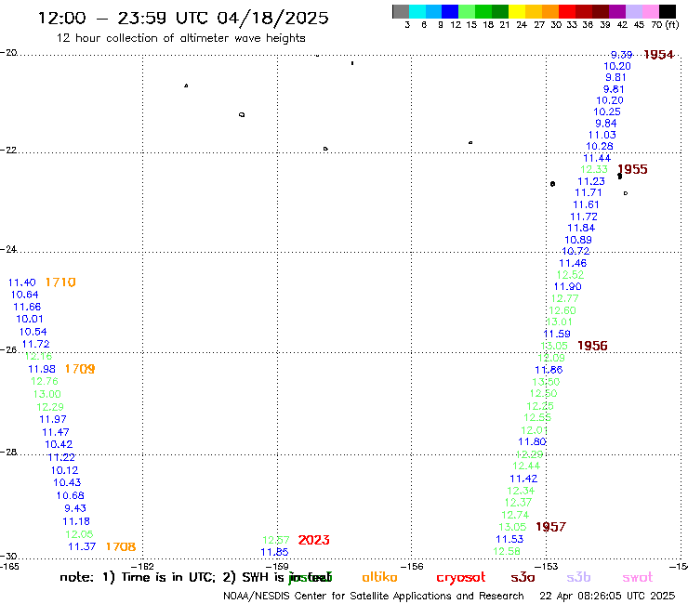Click the wave height value 9.39
The width and height of the screenshot is (688, 604).
click(622, 55)
